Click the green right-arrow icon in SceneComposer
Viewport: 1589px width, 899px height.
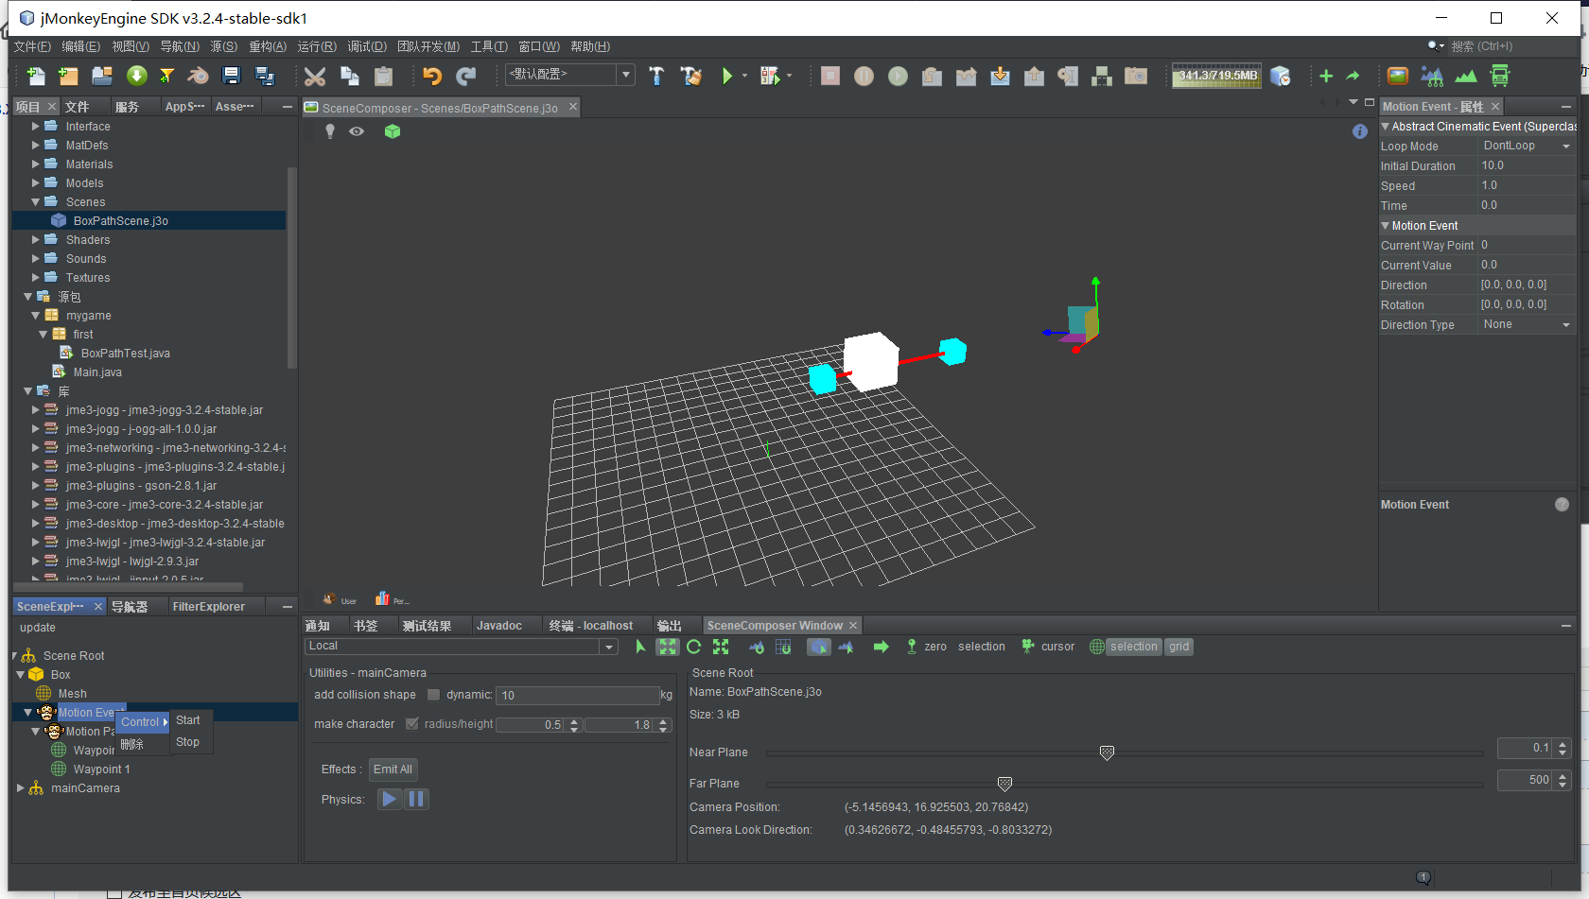[x=881, y=647]
